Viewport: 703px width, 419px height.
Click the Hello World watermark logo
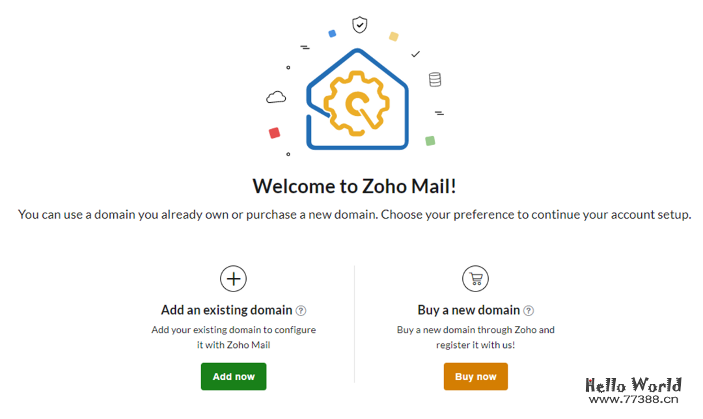point(633,385)
